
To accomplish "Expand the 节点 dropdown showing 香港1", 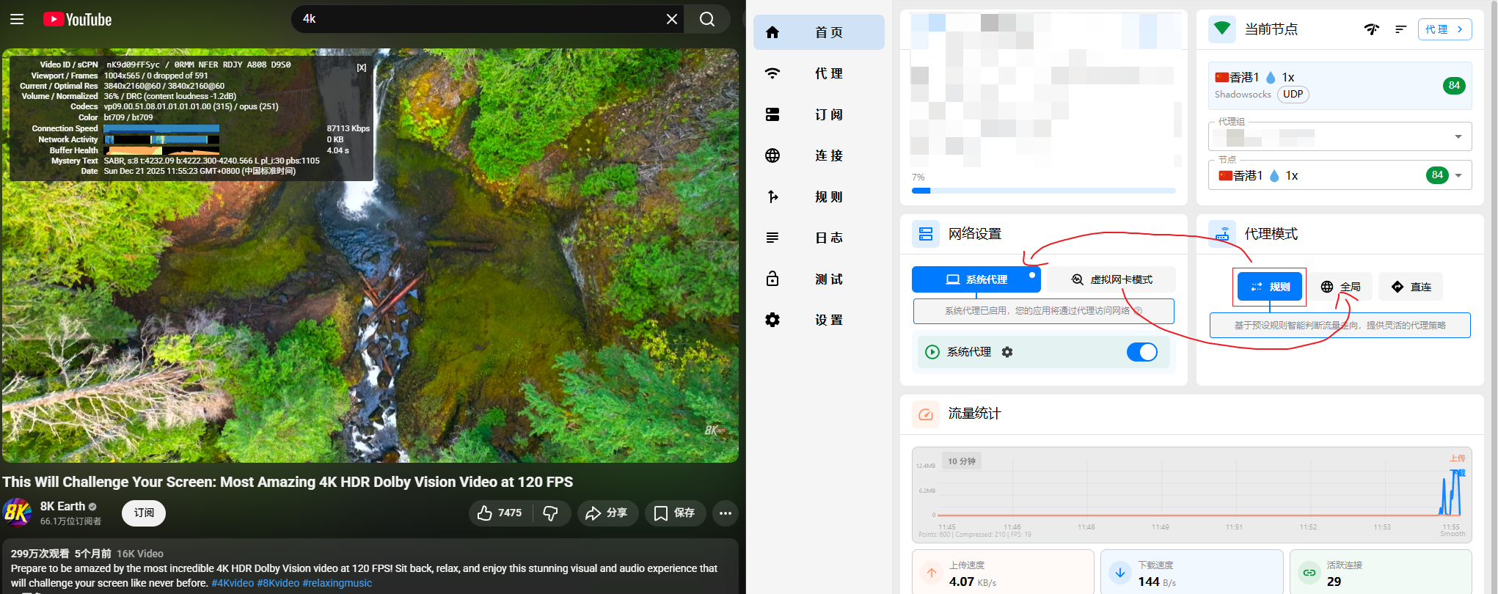I will (1458, 175).
